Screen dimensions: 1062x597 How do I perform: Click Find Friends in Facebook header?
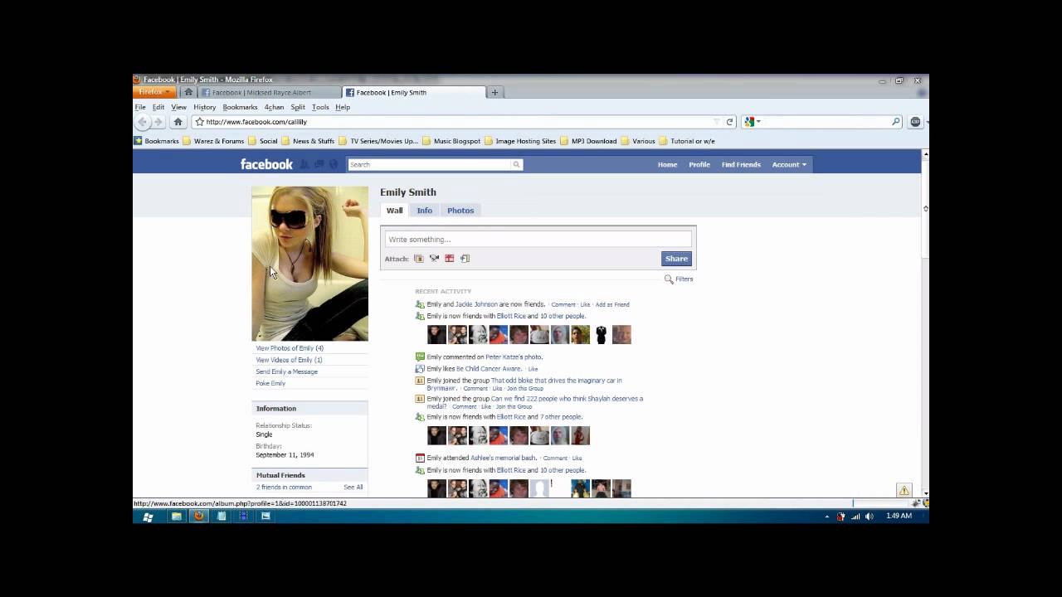click(741, 164)
